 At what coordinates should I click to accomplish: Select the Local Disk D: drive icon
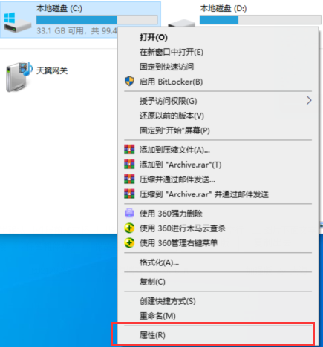pyautogui.click(x=181, y=23)
